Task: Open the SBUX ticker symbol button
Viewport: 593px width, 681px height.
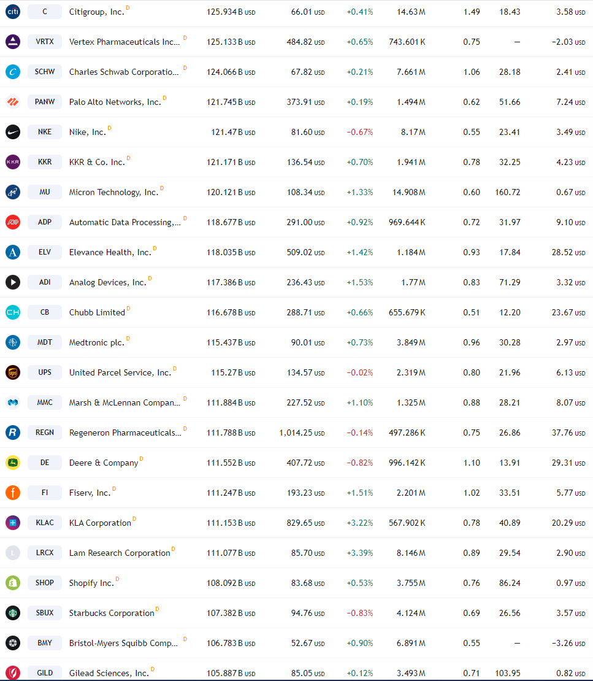Action: tap(45, 613)
